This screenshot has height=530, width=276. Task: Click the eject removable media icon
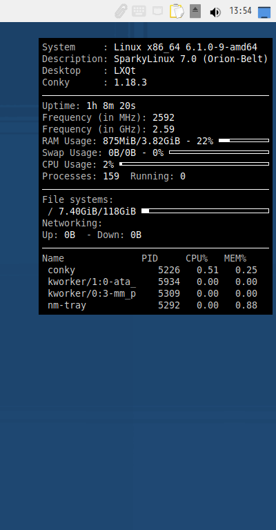tap(195, 11)
